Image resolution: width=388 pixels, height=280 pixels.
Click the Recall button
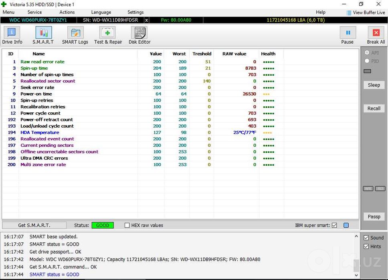tap(374, 108)
